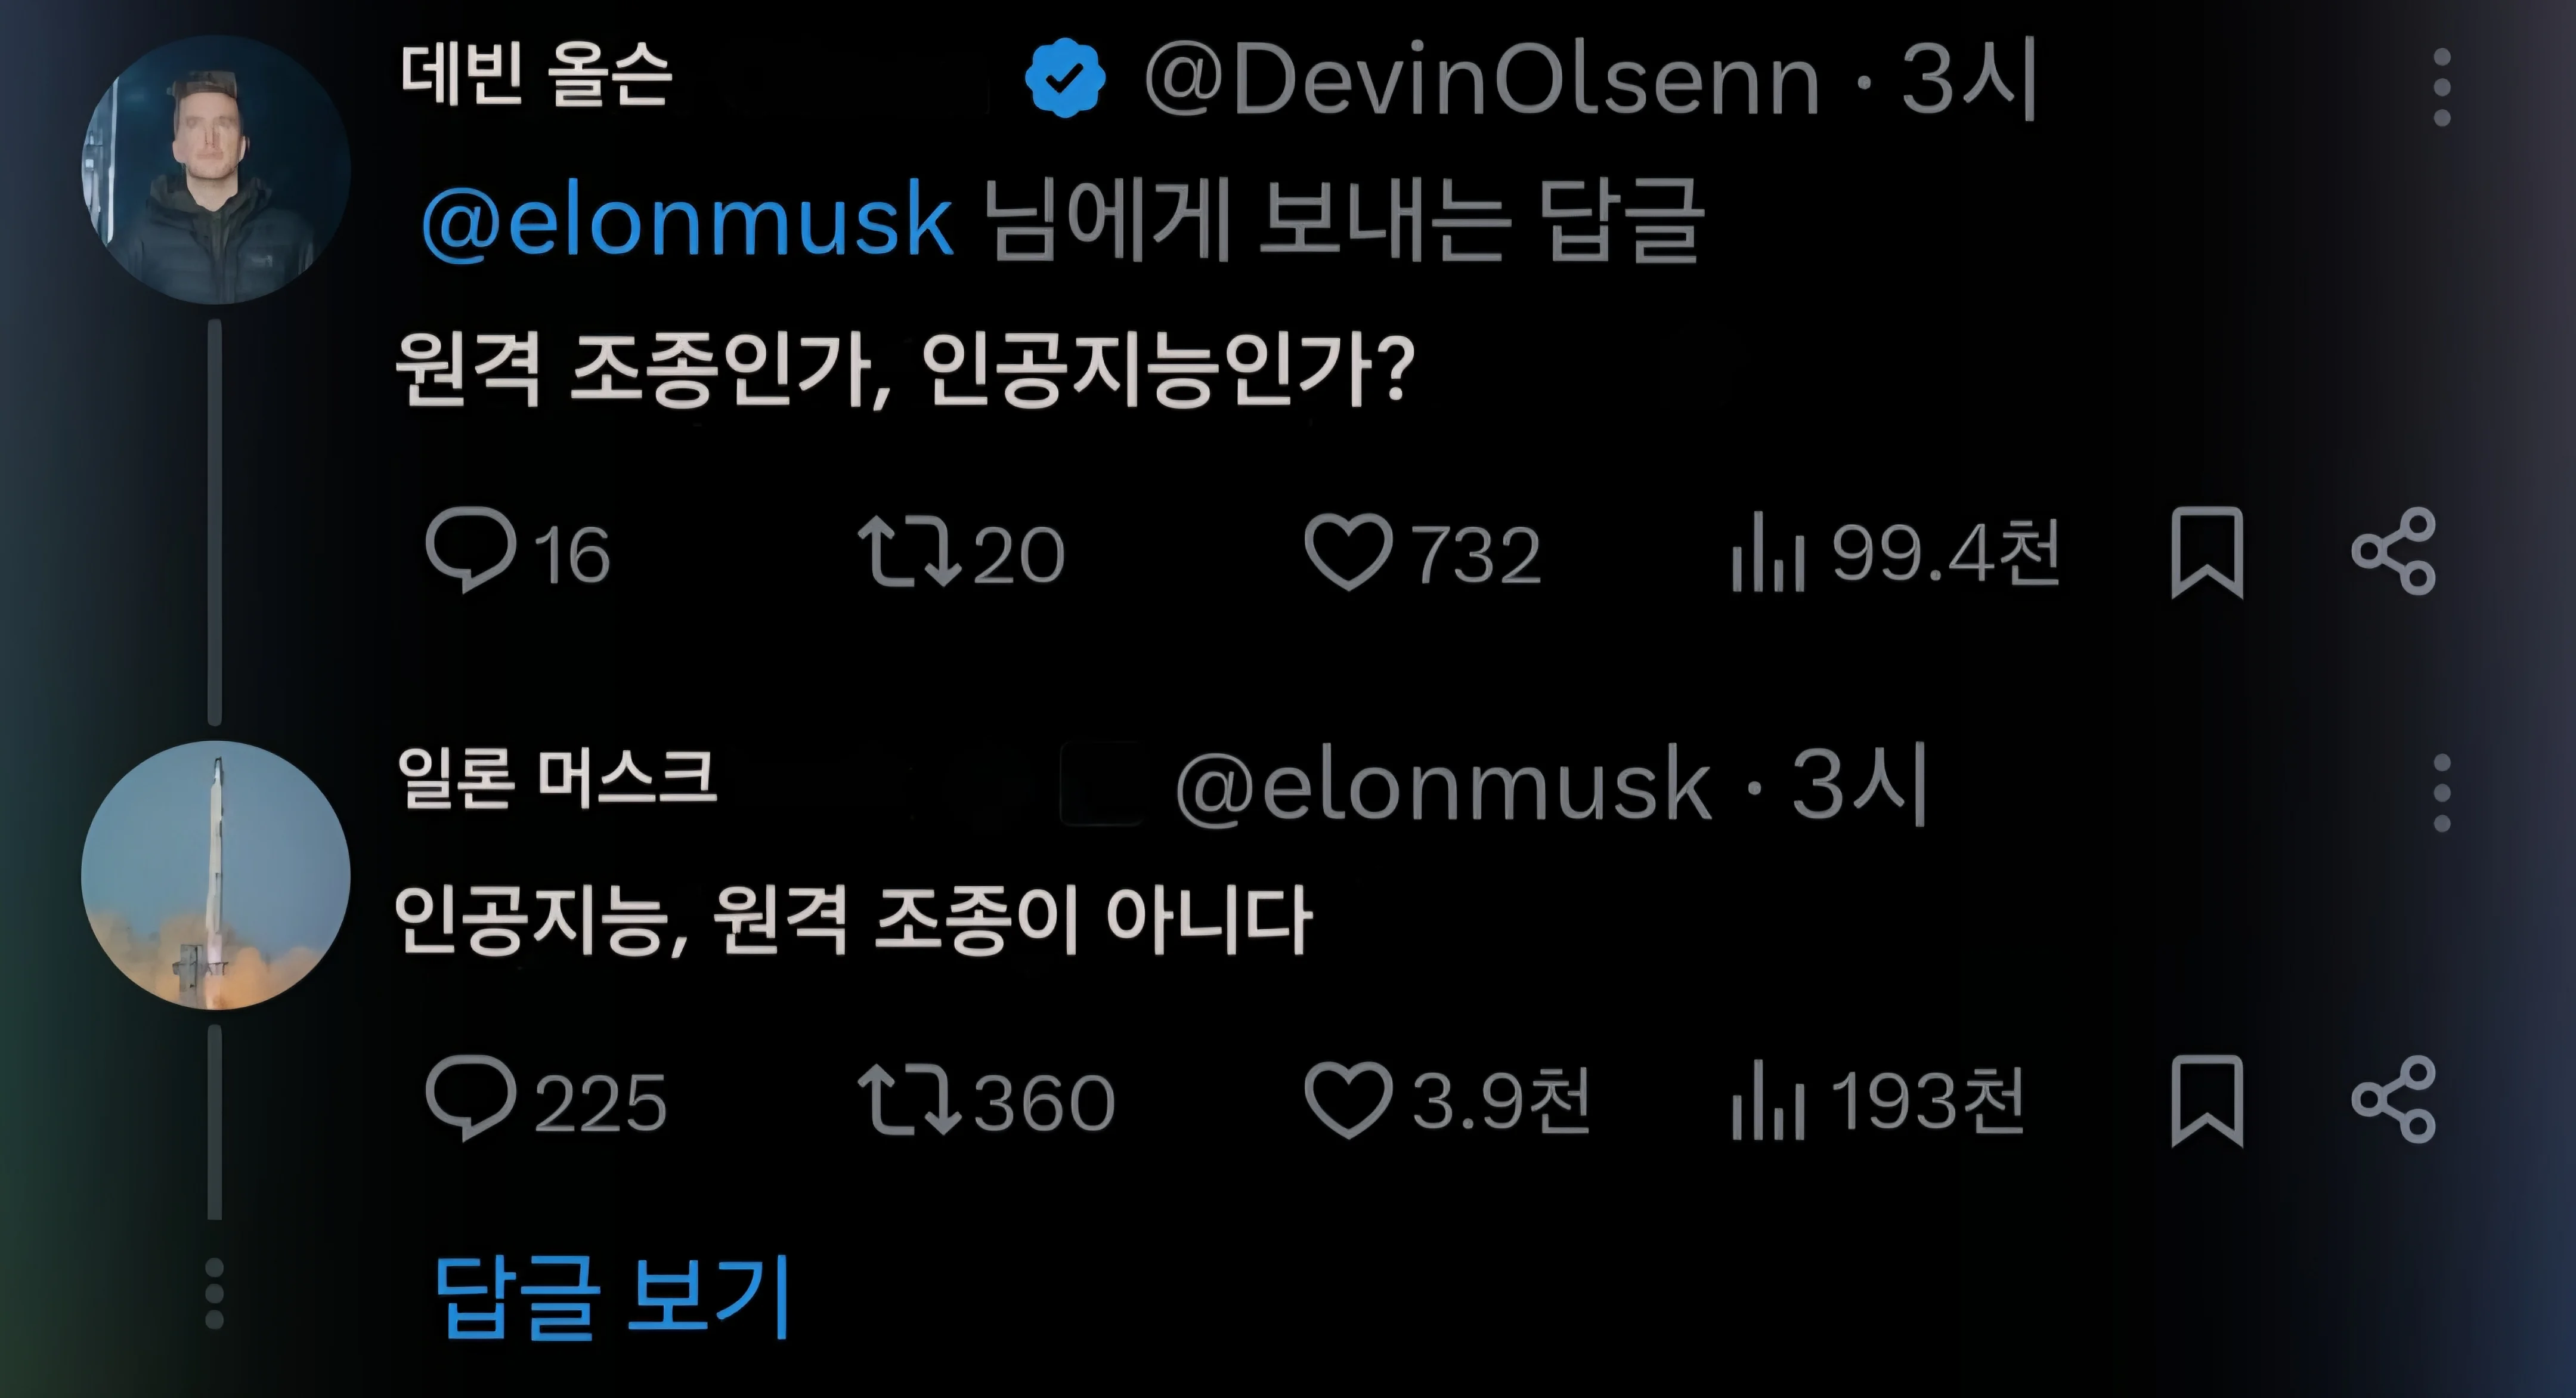Share Devin Olsenn's tweet
Image resolution: width=2576 pixels, height=1398 pixels.
pos(2393,551)
